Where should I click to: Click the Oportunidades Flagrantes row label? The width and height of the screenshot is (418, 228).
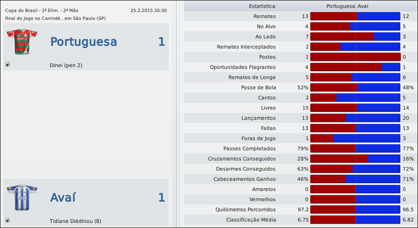click(x=242, y=67)
